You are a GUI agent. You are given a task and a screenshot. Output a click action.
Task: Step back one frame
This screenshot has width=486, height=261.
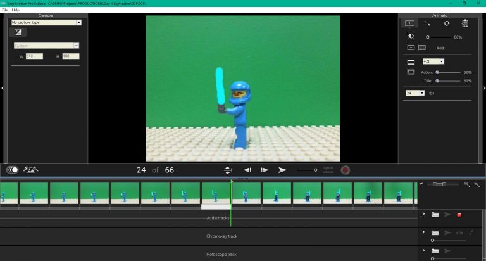pos(247,170)
